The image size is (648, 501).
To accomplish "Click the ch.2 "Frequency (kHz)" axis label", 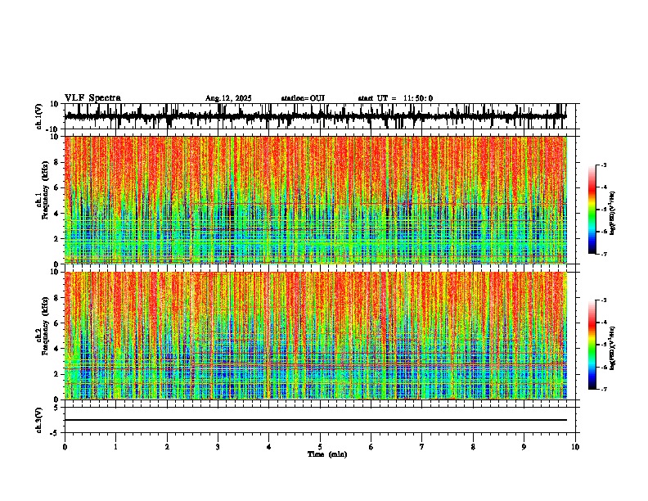I will (x=45, y=326).
